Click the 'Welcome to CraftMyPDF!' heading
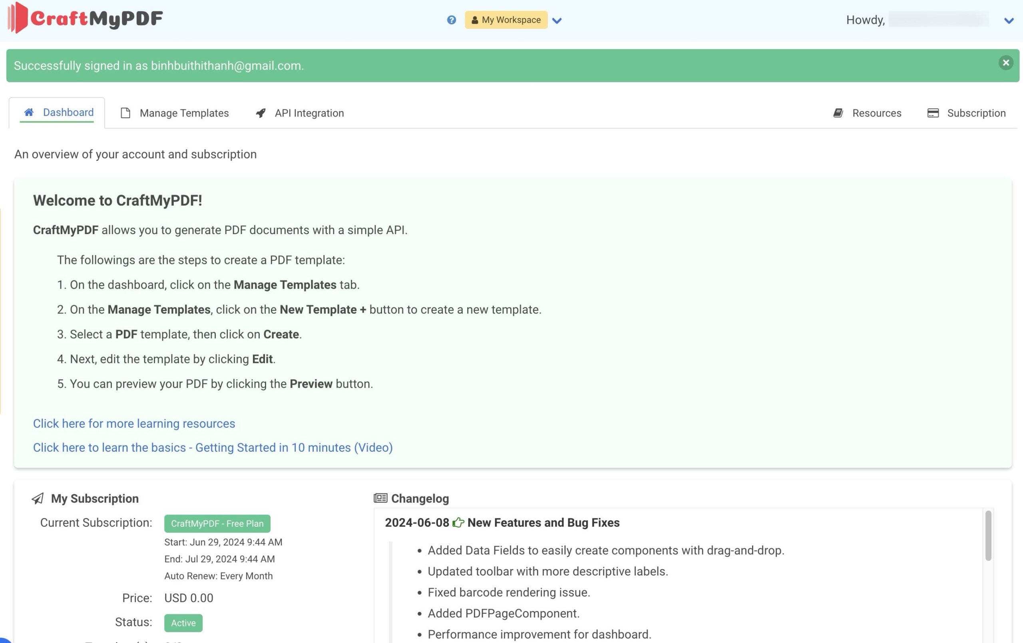 click(117, 200)
